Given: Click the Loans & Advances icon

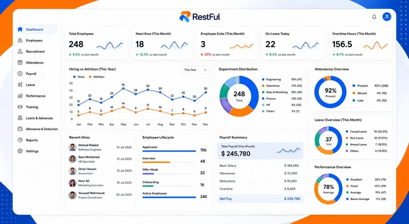Looking at the screenshot, I should 20,118.
